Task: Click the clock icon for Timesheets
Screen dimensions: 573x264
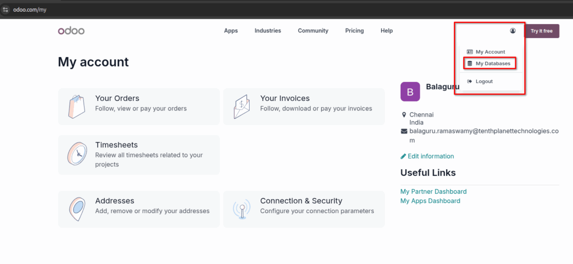Action: pyautogui.click(x=77, y=154)
